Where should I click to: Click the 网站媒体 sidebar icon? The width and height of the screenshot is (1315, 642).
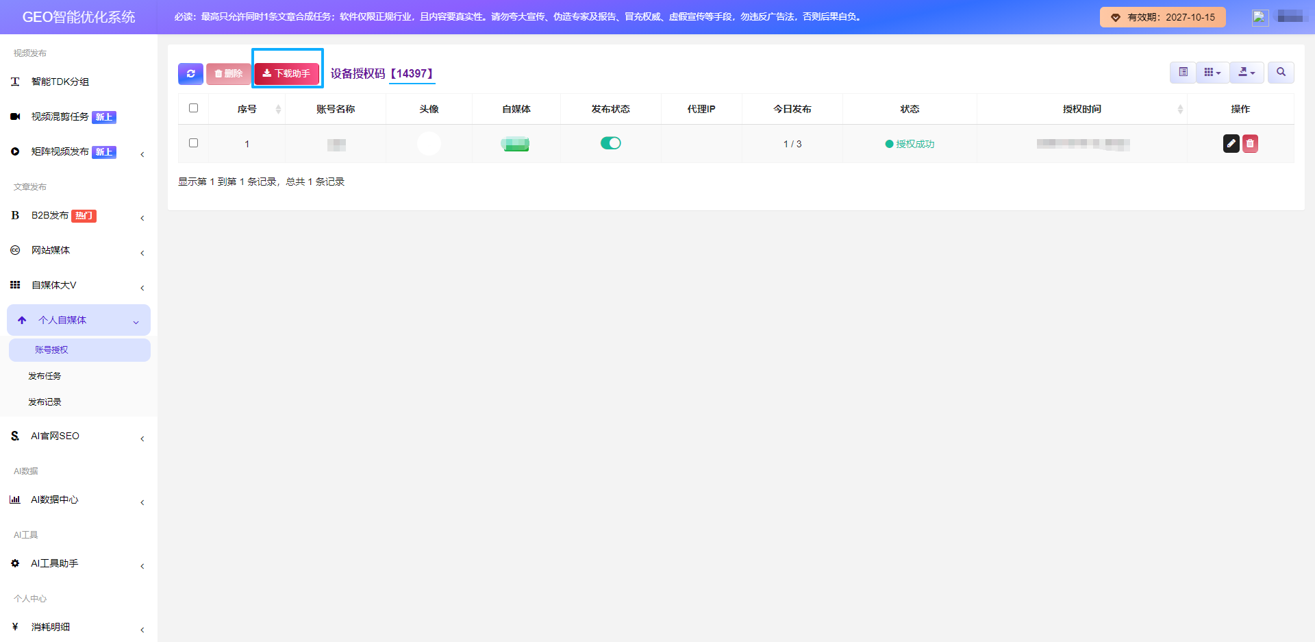click(15, 250)
